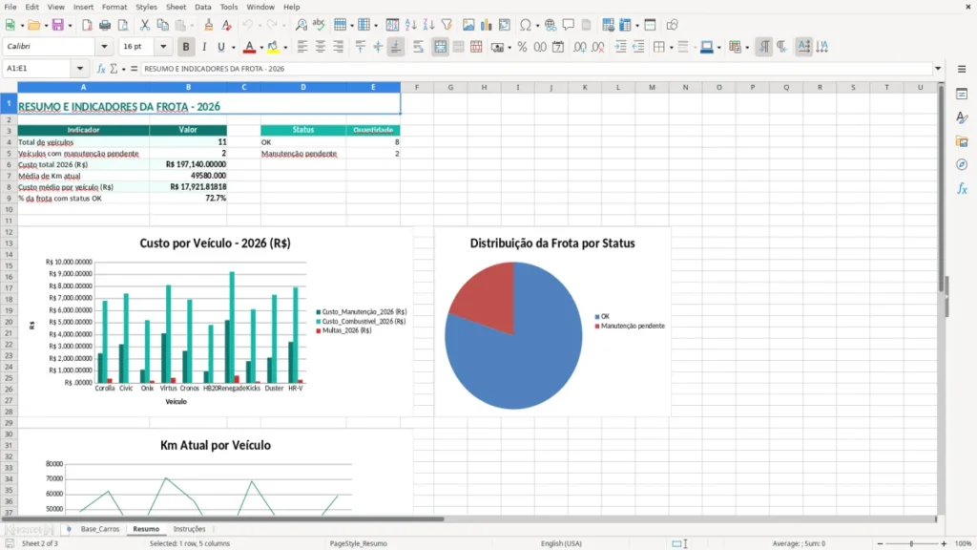Export directly as PDF
Image resolution: width=977 pixels, height=550 pixels.
[x=87, y=25]
